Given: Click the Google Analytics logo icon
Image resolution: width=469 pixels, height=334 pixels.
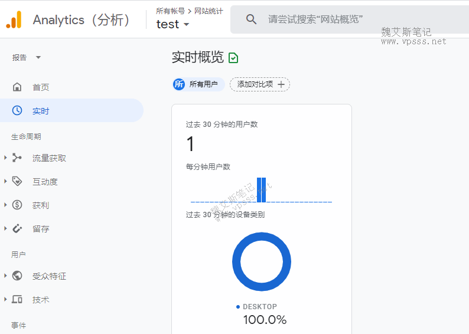Looking at the screenshot, I should [14, 19].
